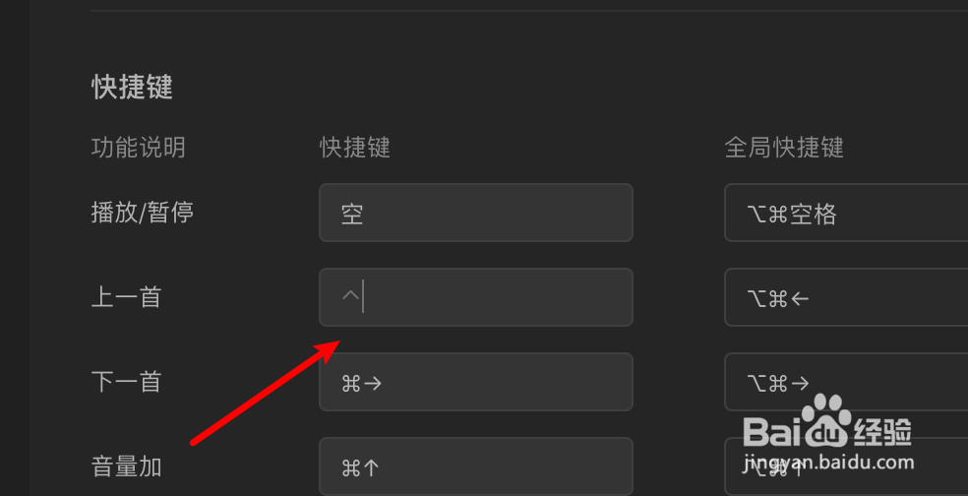Image resolution: width=968 pixels, height=496 pixels.
Task: Select the 上一首 global shortcut ⌥⌘←
Action: 846,297
